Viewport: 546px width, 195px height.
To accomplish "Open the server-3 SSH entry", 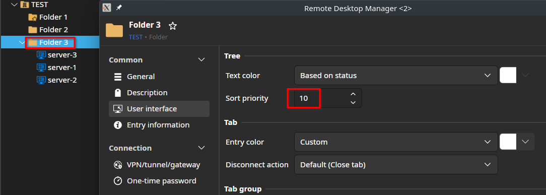I will (62, 55).
